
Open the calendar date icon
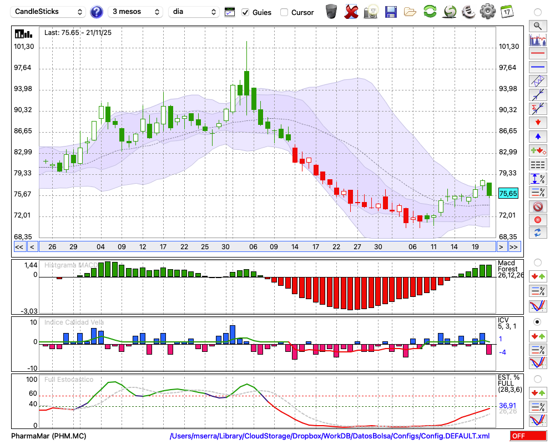[x=506, y=11]
